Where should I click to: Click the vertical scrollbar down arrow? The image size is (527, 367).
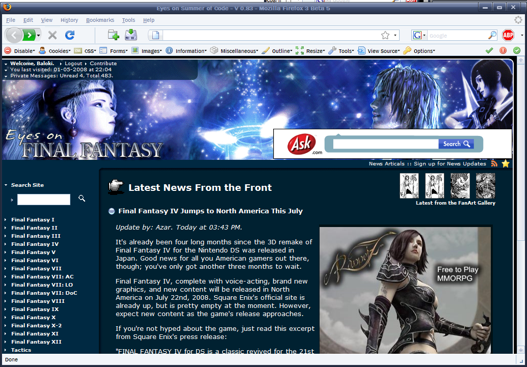click(x=520, y=350)
